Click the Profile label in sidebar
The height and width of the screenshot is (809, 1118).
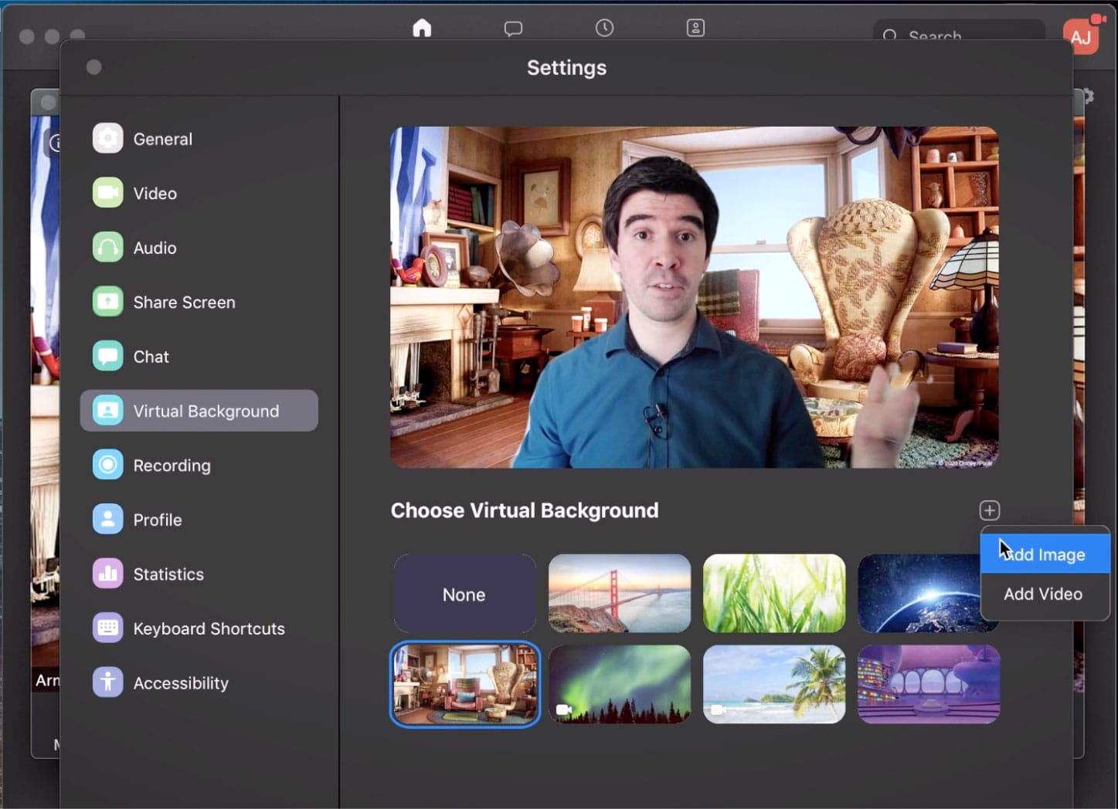click(x=158, y=520)
